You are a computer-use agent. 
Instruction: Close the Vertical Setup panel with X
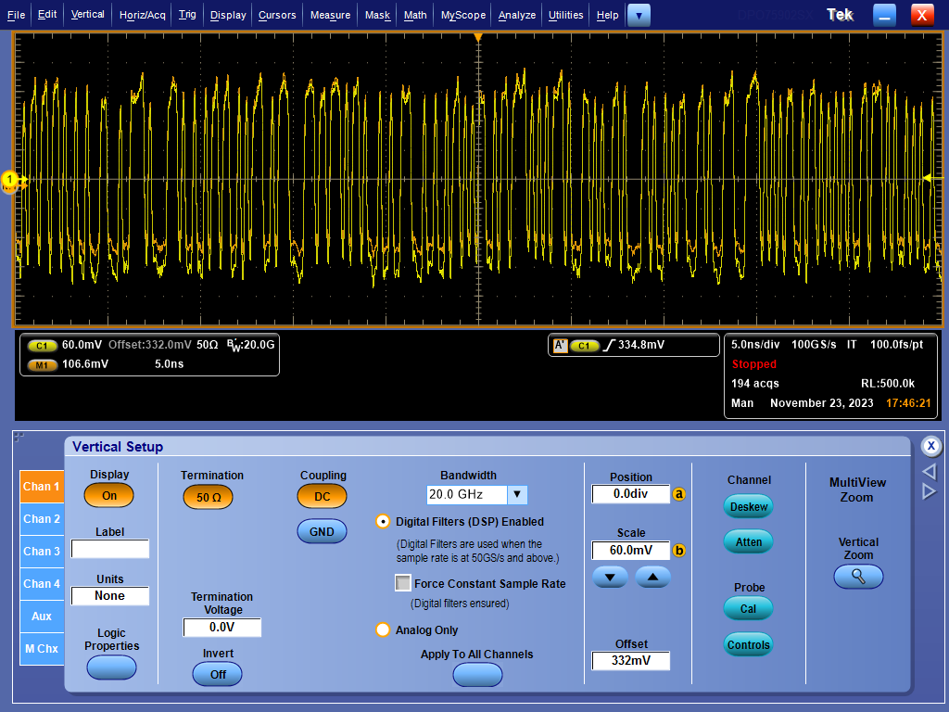930,446
